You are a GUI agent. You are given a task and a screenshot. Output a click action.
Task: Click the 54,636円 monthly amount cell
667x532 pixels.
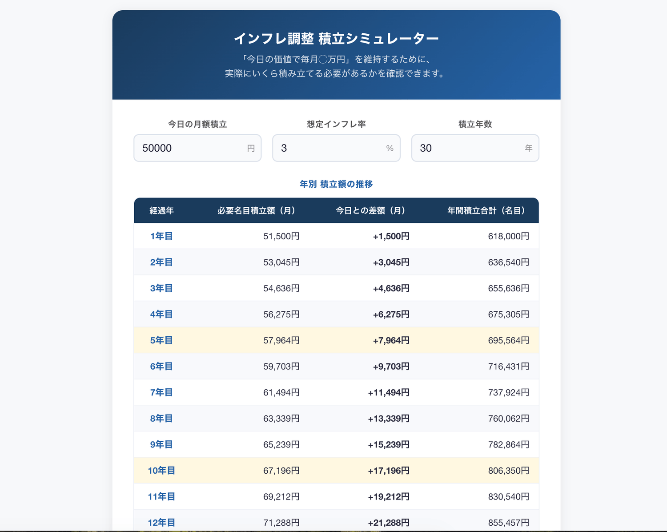[x=281, y=288]
